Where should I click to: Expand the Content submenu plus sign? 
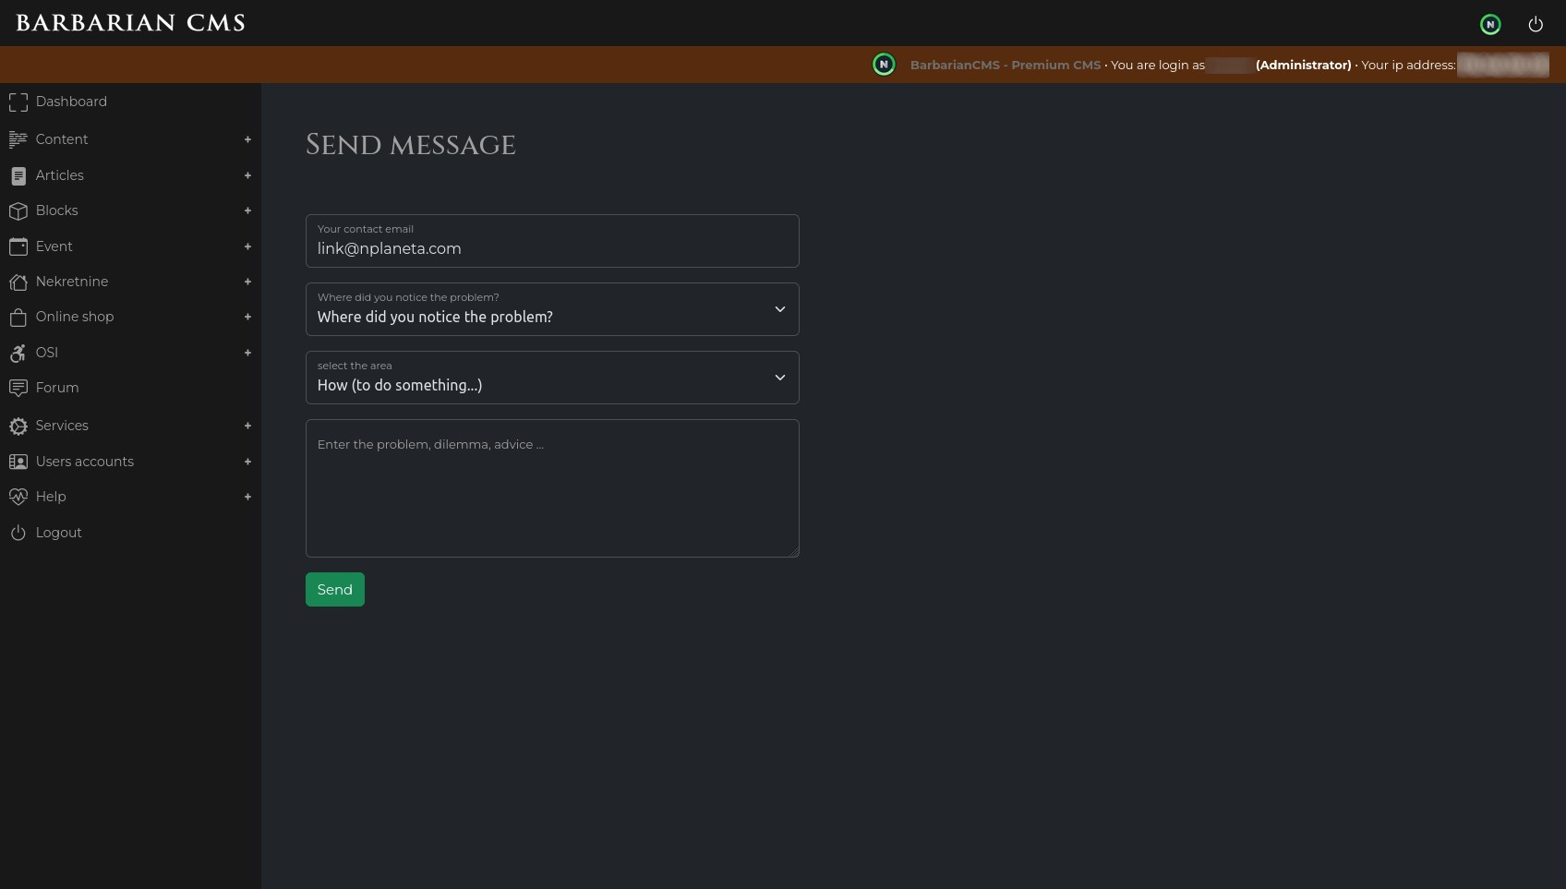247,139
